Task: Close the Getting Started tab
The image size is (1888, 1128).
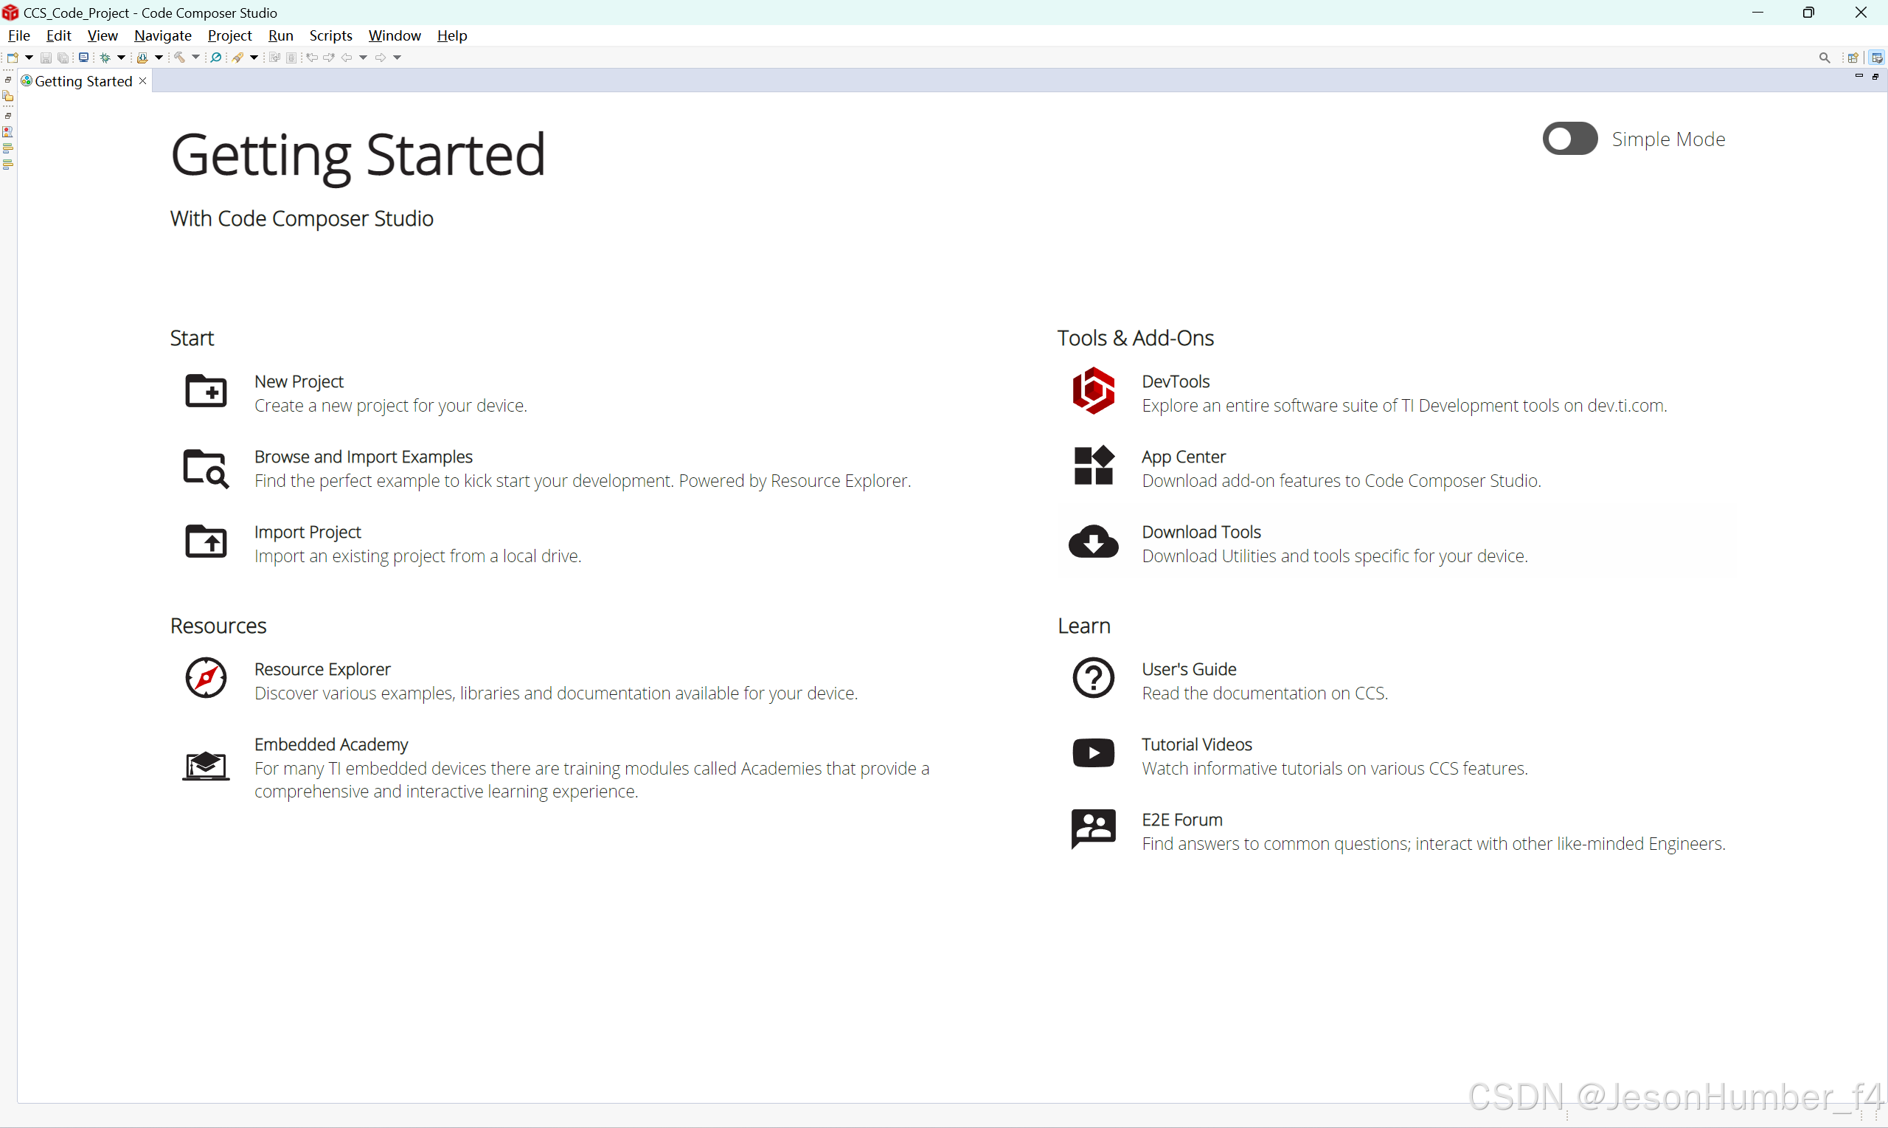Action: (x=143, y=81)
